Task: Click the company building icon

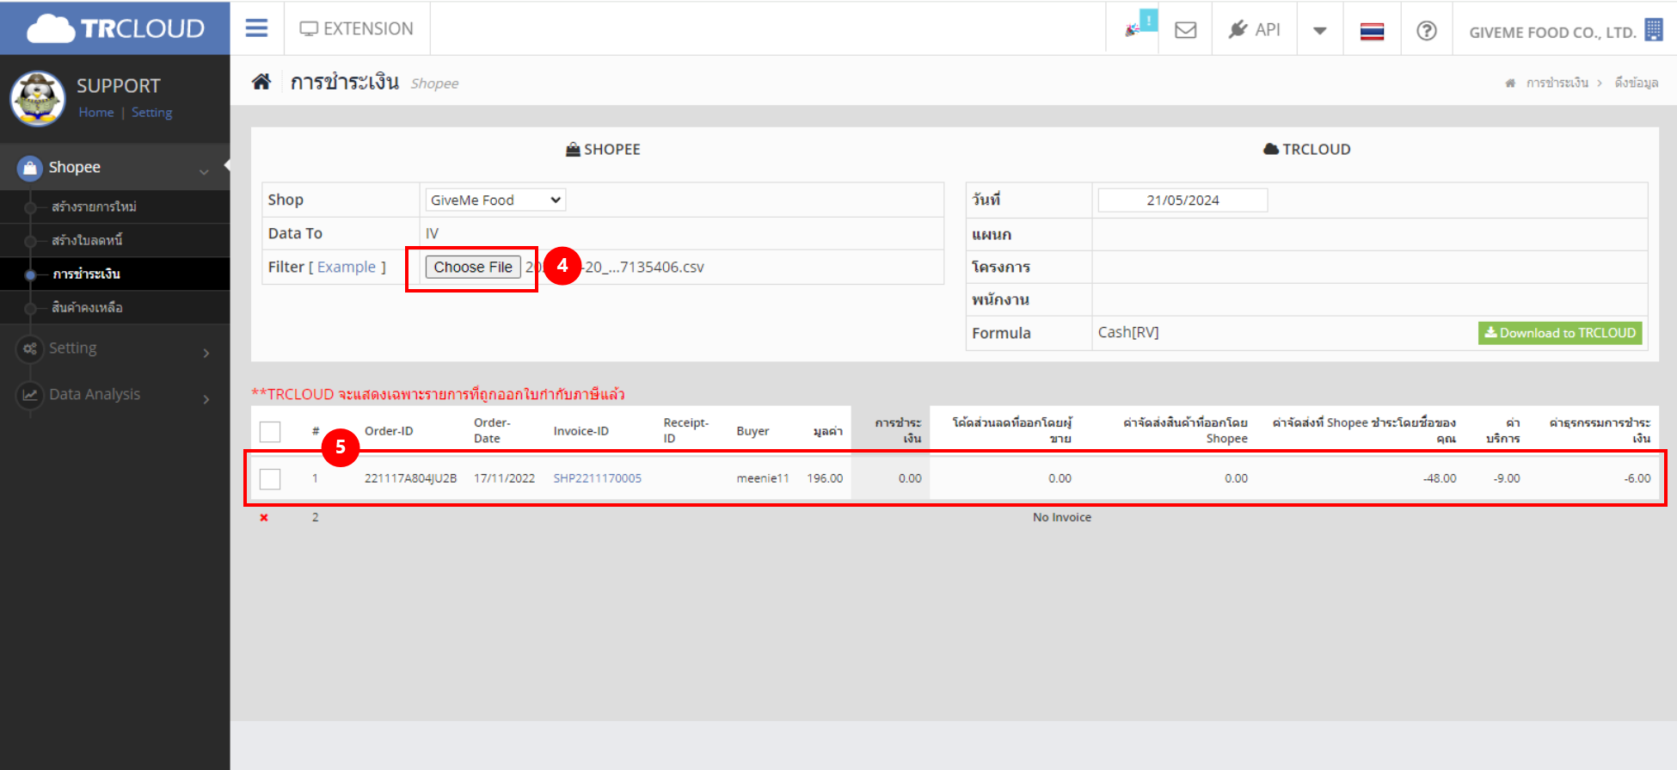Action: (1654, 29)
